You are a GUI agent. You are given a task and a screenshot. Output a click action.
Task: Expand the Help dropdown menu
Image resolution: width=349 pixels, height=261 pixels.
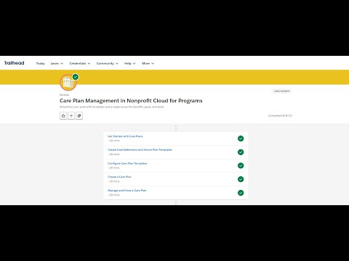click(130, 64)
